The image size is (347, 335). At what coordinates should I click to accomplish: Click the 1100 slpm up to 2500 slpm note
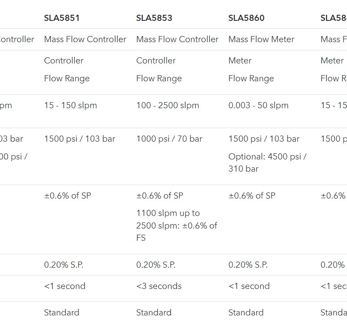[x=177, y=226]
